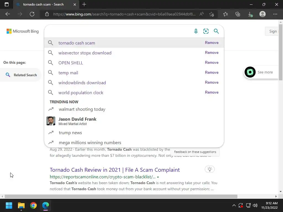The width and height of the screenshot is (283, 212).
Task: Search using voice microphone icon
Action: coord(196,31)
